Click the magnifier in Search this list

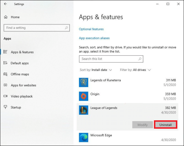coord(140,59)
